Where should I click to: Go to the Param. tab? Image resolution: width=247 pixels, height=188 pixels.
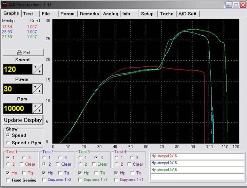point(68,14)
